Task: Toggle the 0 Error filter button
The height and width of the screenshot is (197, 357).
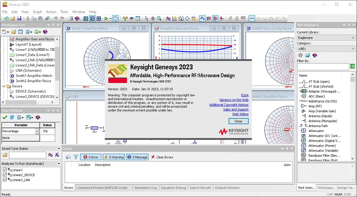Action: coord(91,157)
